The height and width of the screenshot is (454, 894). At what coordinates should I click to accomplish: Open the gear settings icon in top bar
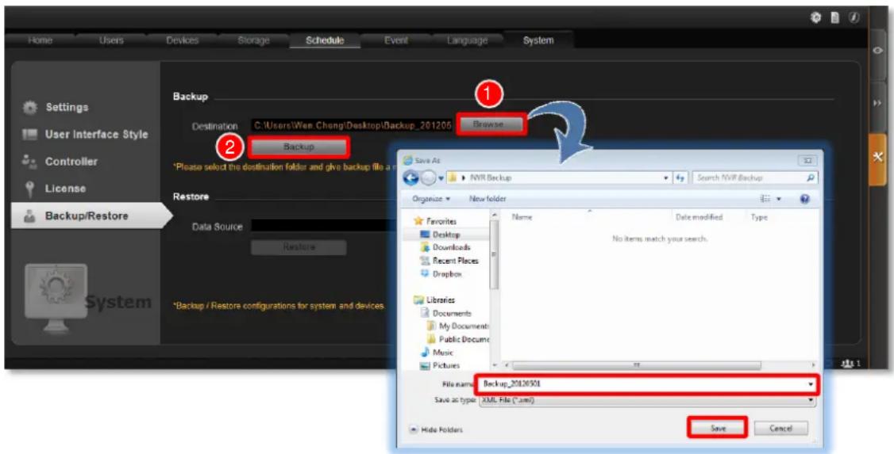pyautogui.click(x=816, y=17)
